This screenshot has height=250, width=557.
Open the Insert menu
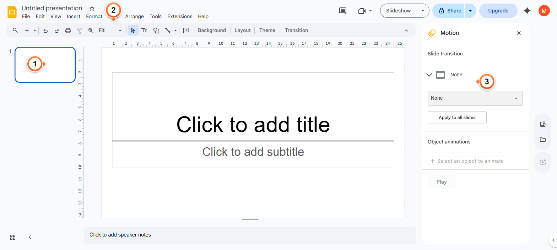click(74, 16)
